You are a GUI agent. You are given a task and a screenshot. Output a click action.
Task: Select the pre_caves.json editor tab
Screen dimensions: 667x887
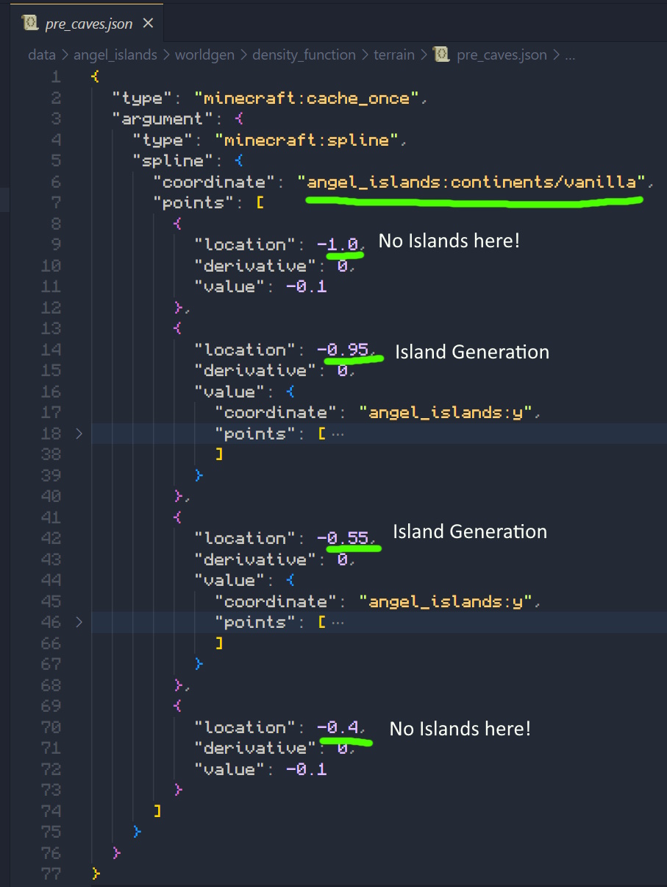(x=86, y=24)
